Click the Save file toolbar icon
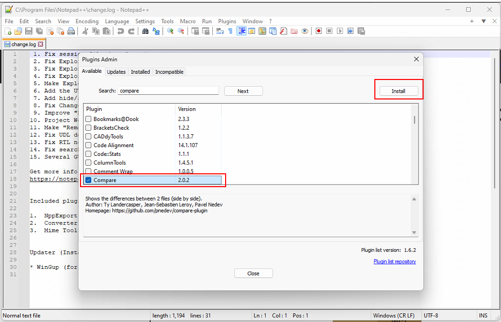The image size is (501, 322). point(29,31)
